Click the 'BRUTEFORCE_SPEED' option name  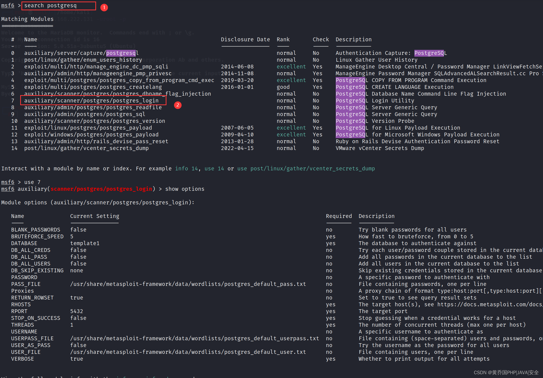[37, 237]
